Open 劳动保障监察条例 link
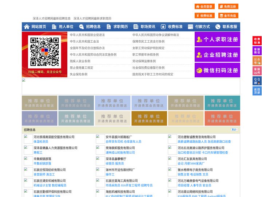262x197 pixels. 144,61
